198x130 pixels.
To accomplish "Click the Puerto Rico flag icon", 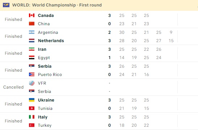I will [31, 75].
